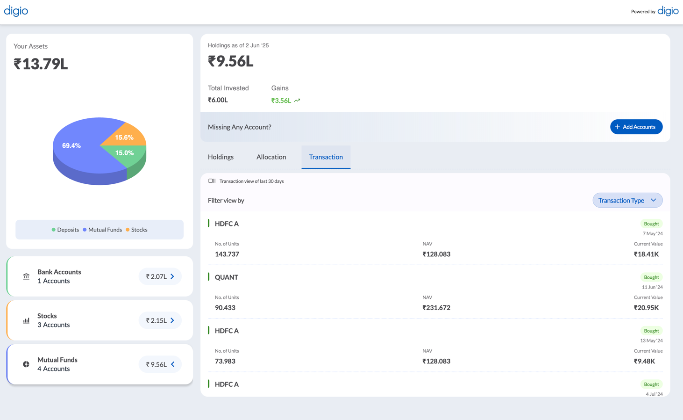Click the current value ₹9.48K
Image resolution: width=683 pixels, height=420 pixels.
click(644, 362)
